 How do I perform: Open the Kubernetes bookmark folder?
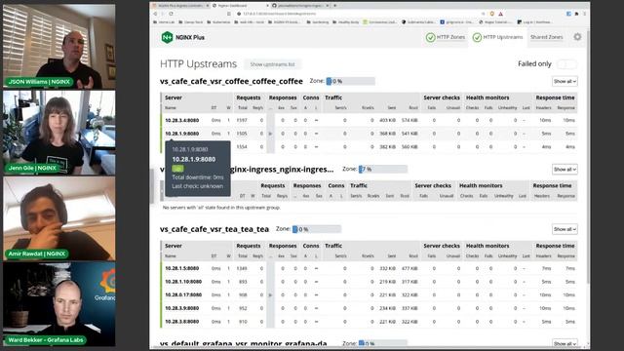tap(218, 22)
